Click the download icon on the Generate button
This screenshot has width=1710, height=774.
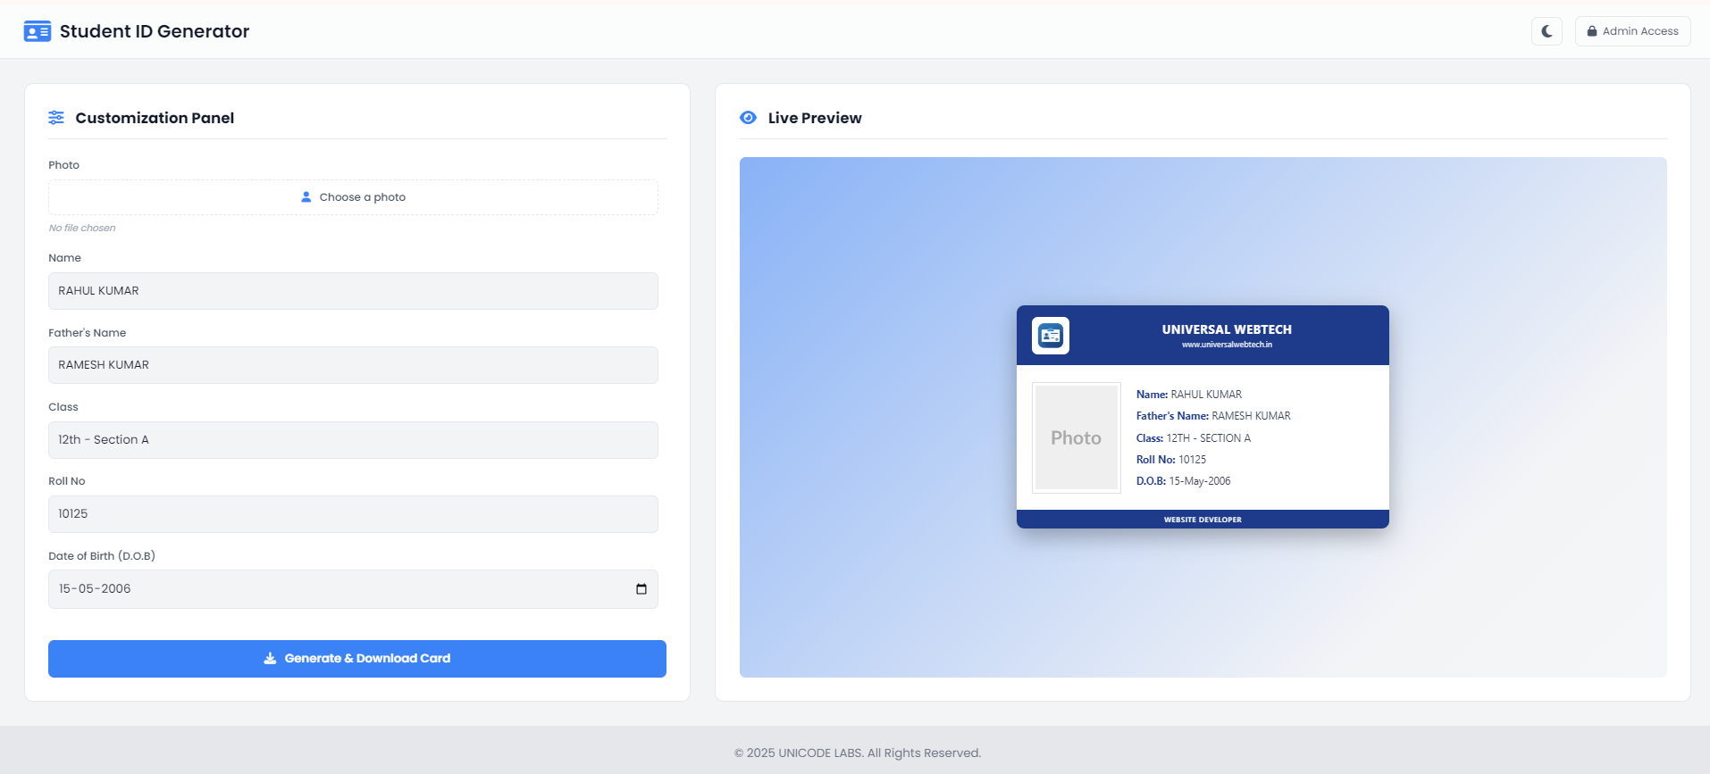click(270, 659)
